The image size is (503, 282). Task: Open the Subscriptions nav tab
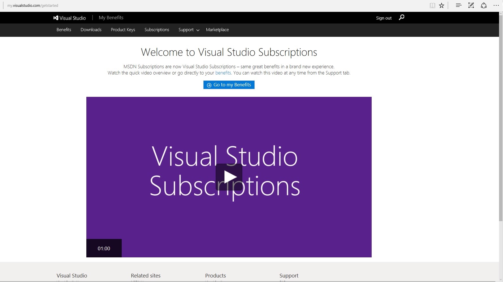coord(157,30)
